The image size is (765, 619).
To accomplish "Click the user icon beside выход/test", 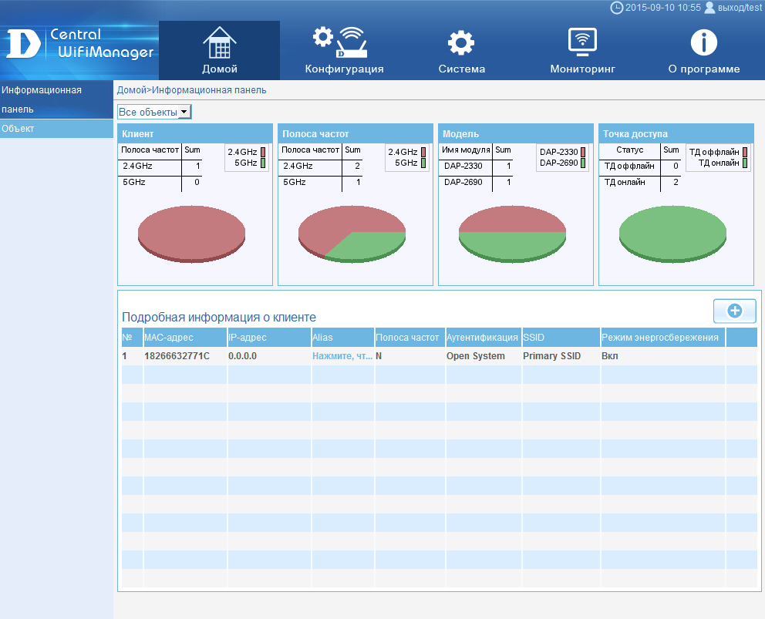I will 709,8.
